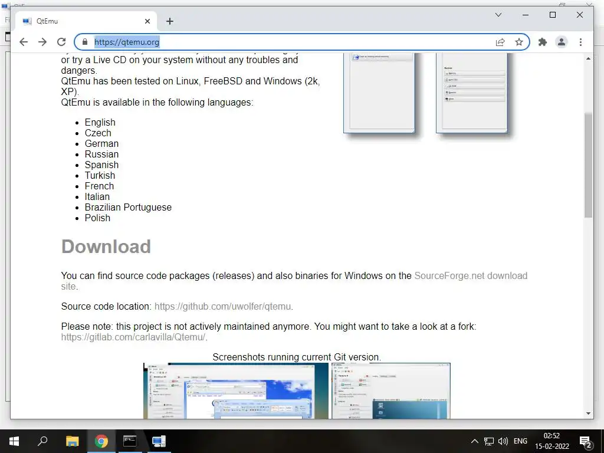Open the right Git version screenshot
The height and width of the screenshot is (453, 604).
pos(391,390)
